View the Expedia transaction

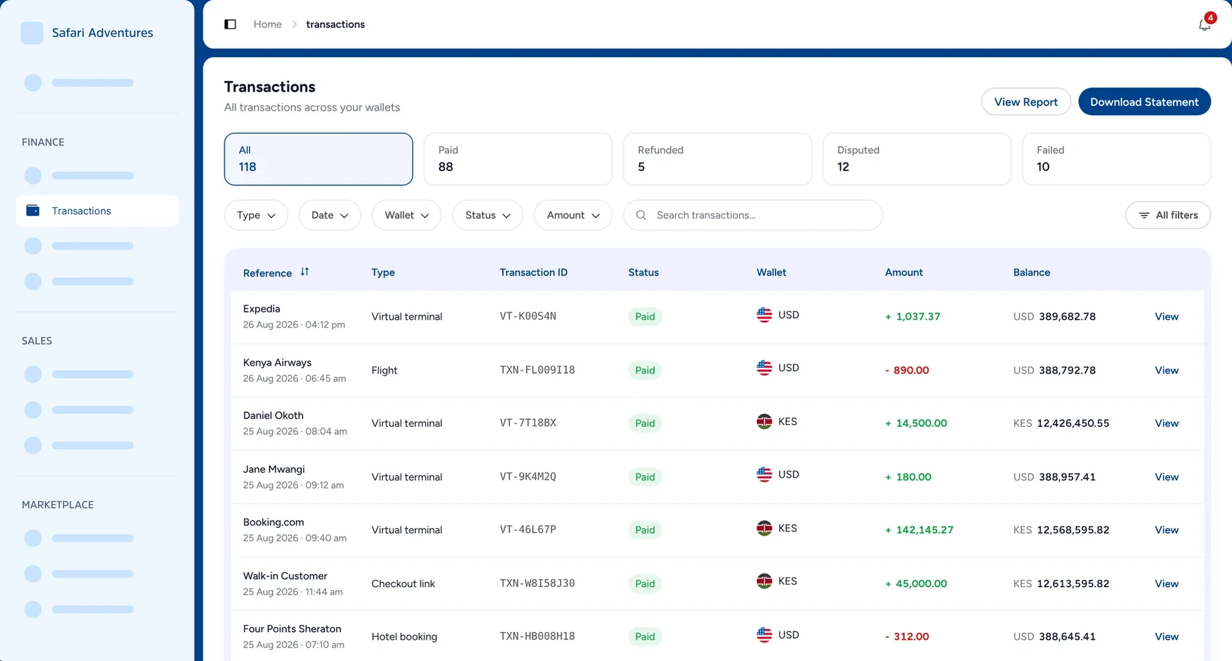1166,317
